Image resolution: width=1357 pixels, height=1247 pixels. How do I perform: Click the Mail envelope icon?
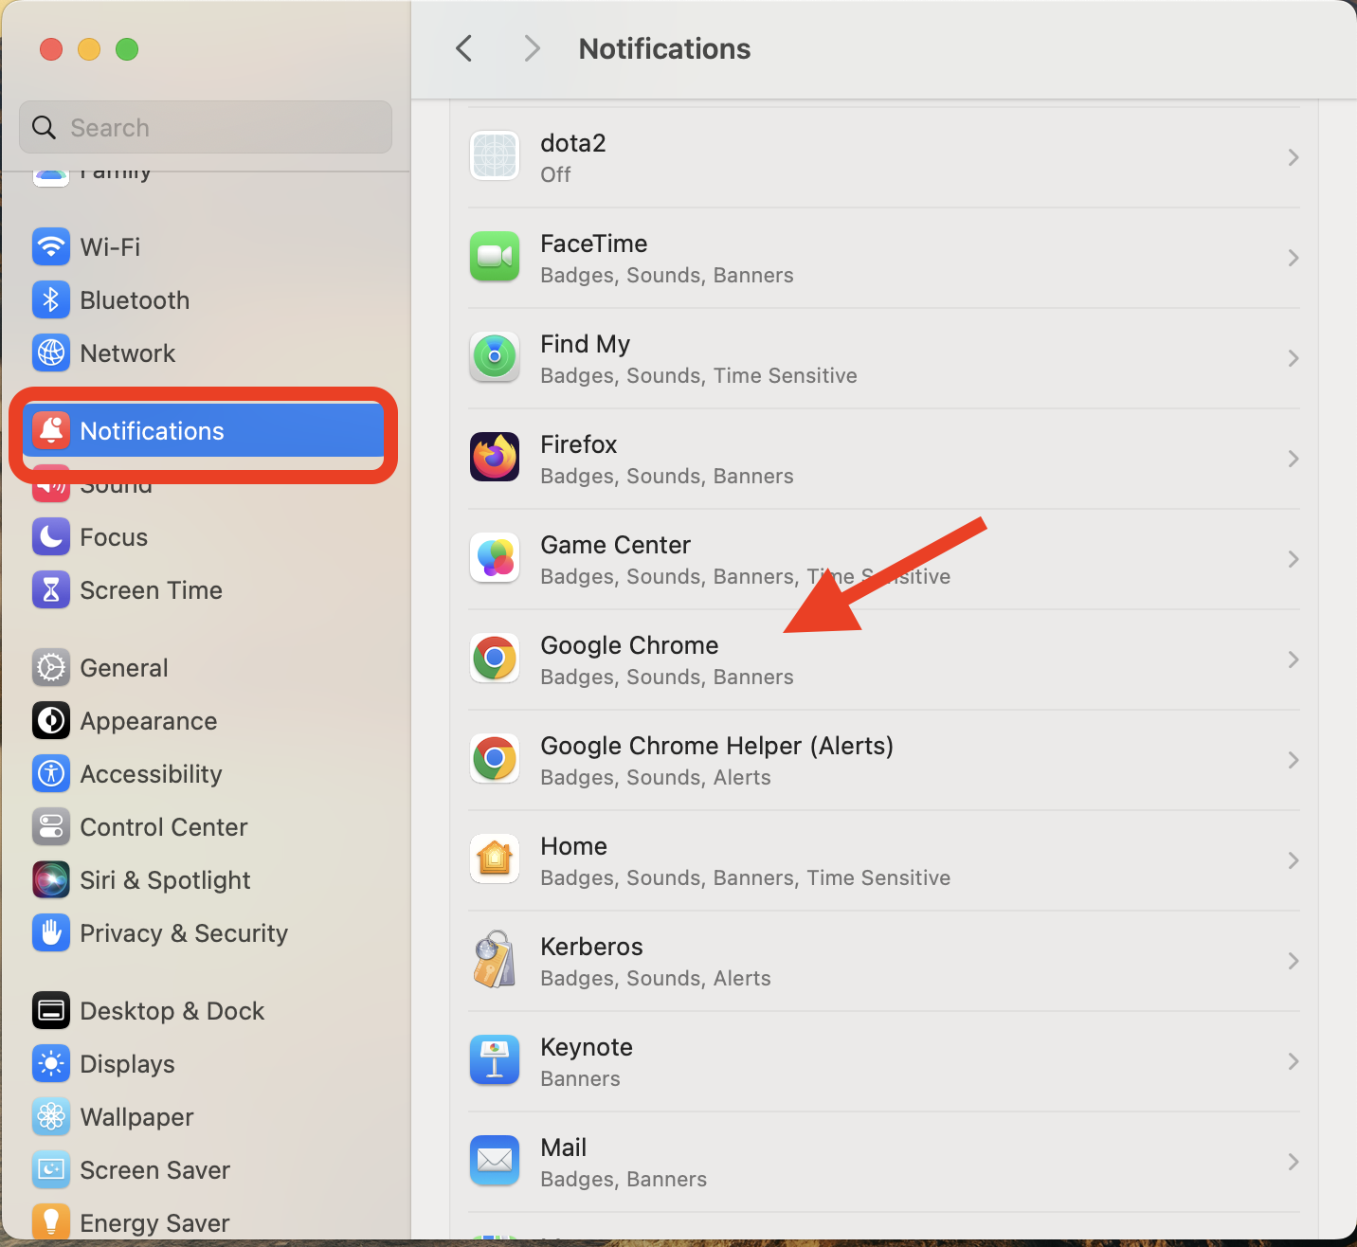point(495,1160)
